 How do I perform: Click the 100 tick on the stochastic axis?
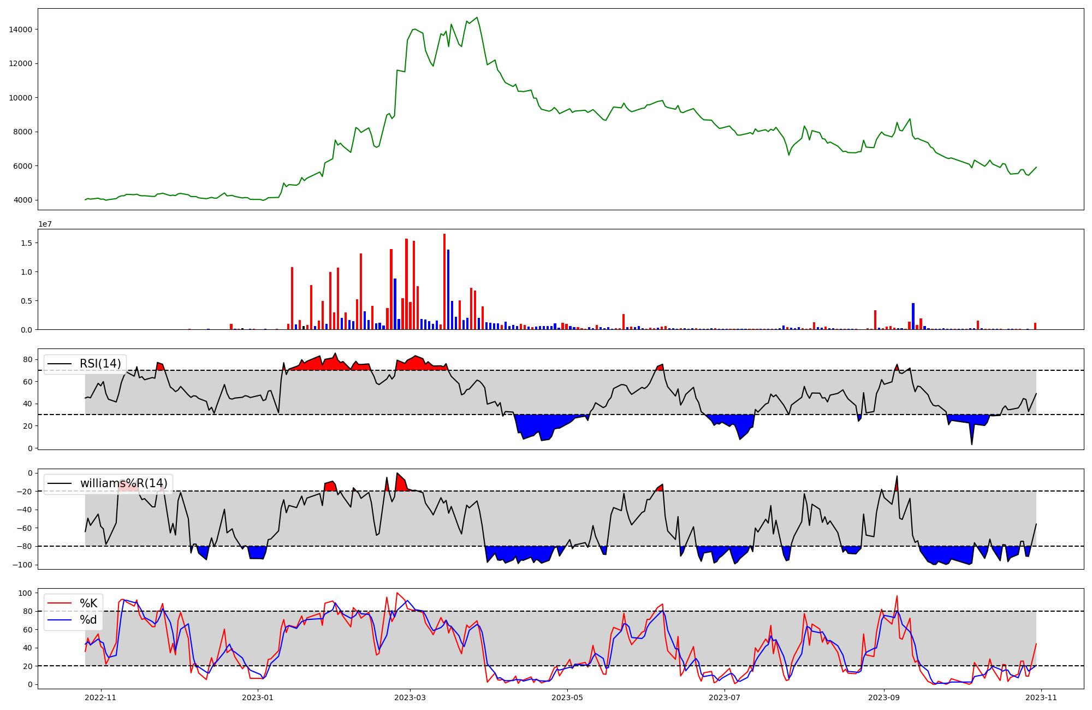coord(26,593)
